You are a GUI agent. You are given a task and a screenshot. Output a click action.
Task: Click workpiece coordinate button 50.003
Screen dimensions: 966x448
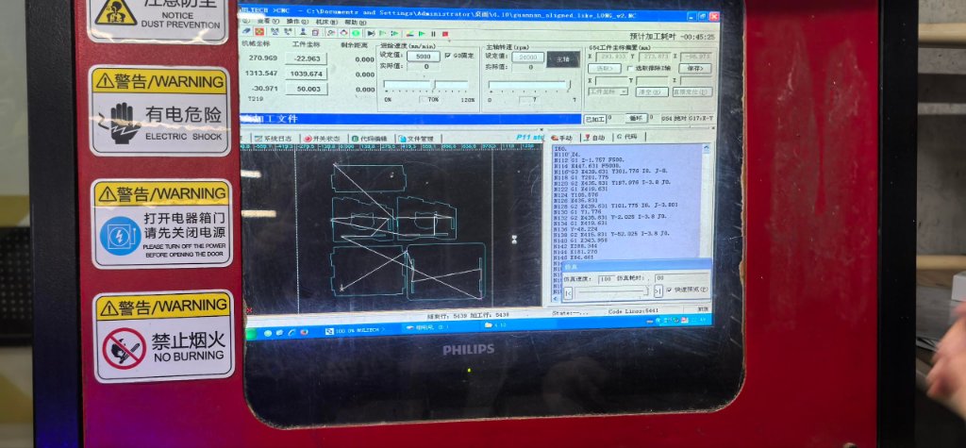306,89
